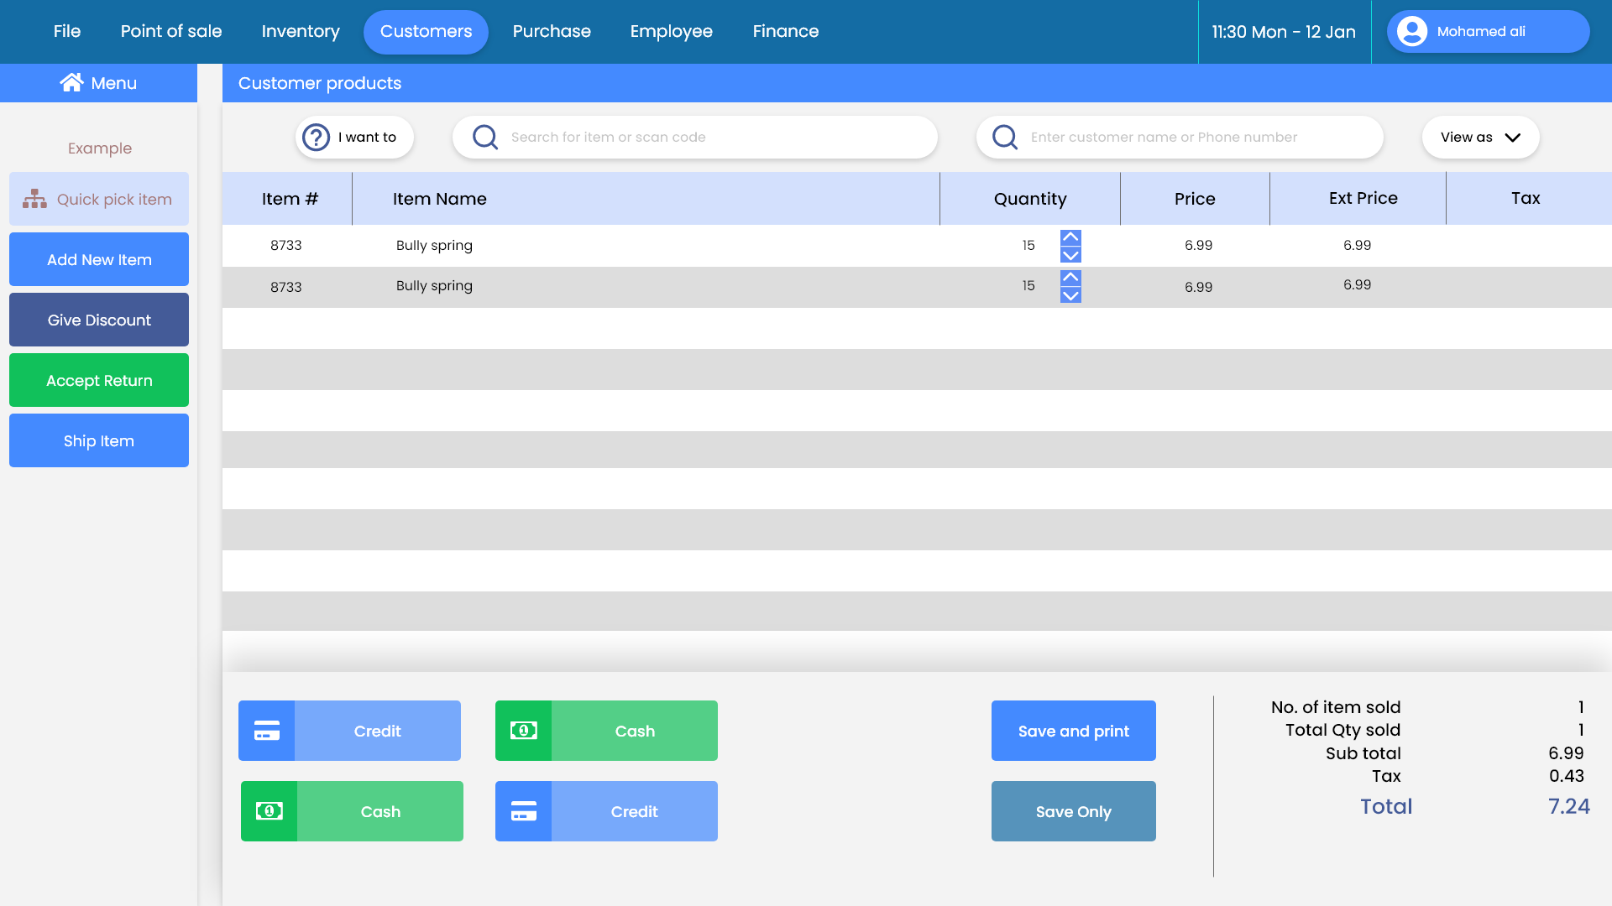Click the home icon beside Menu
The width and height of the screenshot is (1612, 906).
[72, 82]
